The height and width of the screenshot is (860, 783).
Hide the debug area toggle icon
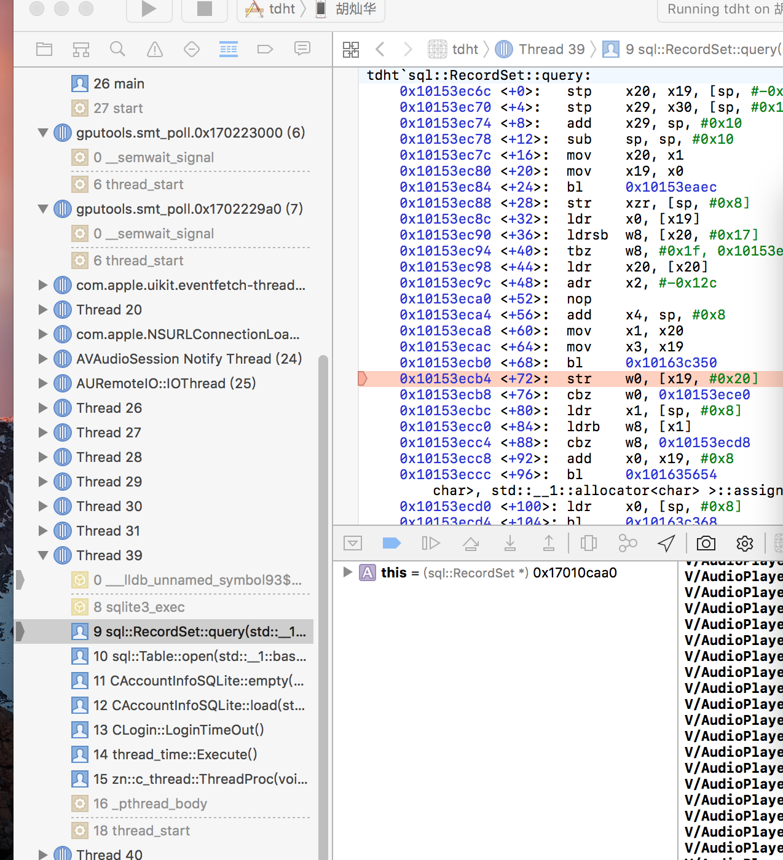pyautogui.click(x=353, y=543)
